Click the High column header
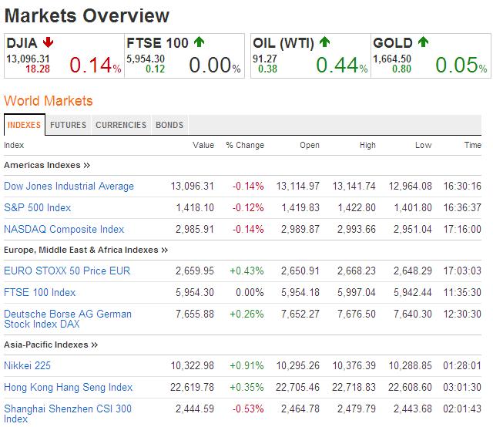493x427 pixels. pyautogui.click(x=368, y=145)
